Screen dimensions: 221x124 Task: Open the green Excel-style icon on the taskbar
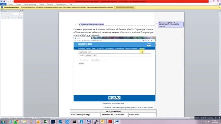[46, 122]
